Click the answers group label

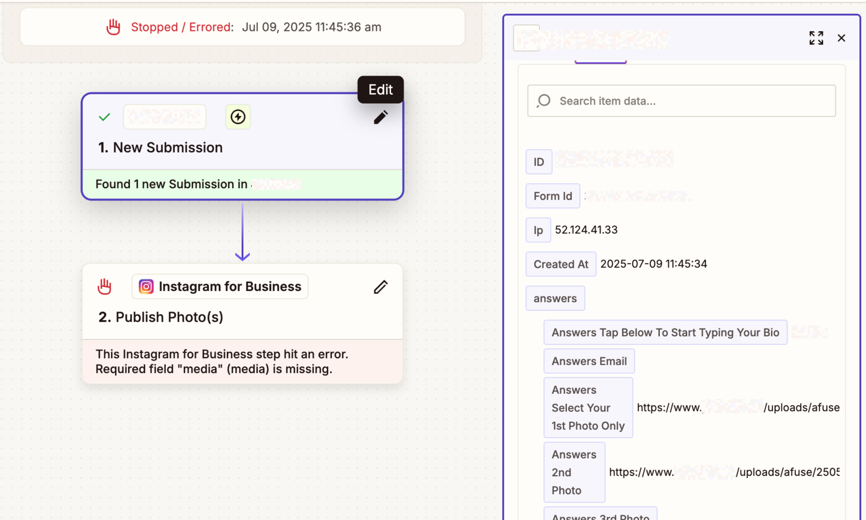point(555,298)
